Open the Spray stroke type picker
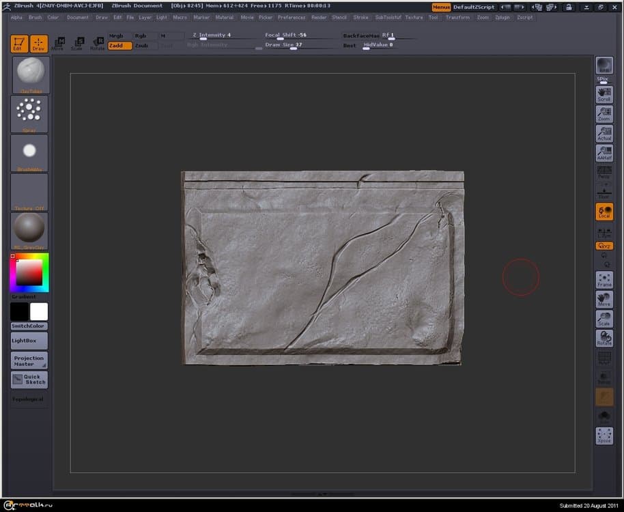624x512 pixels. coord(29,113)
